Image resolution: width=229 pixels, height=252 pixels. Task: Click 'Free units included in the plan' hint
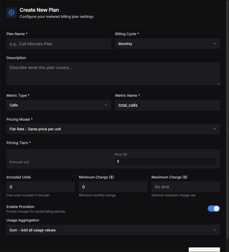click(x=28, y=195)
